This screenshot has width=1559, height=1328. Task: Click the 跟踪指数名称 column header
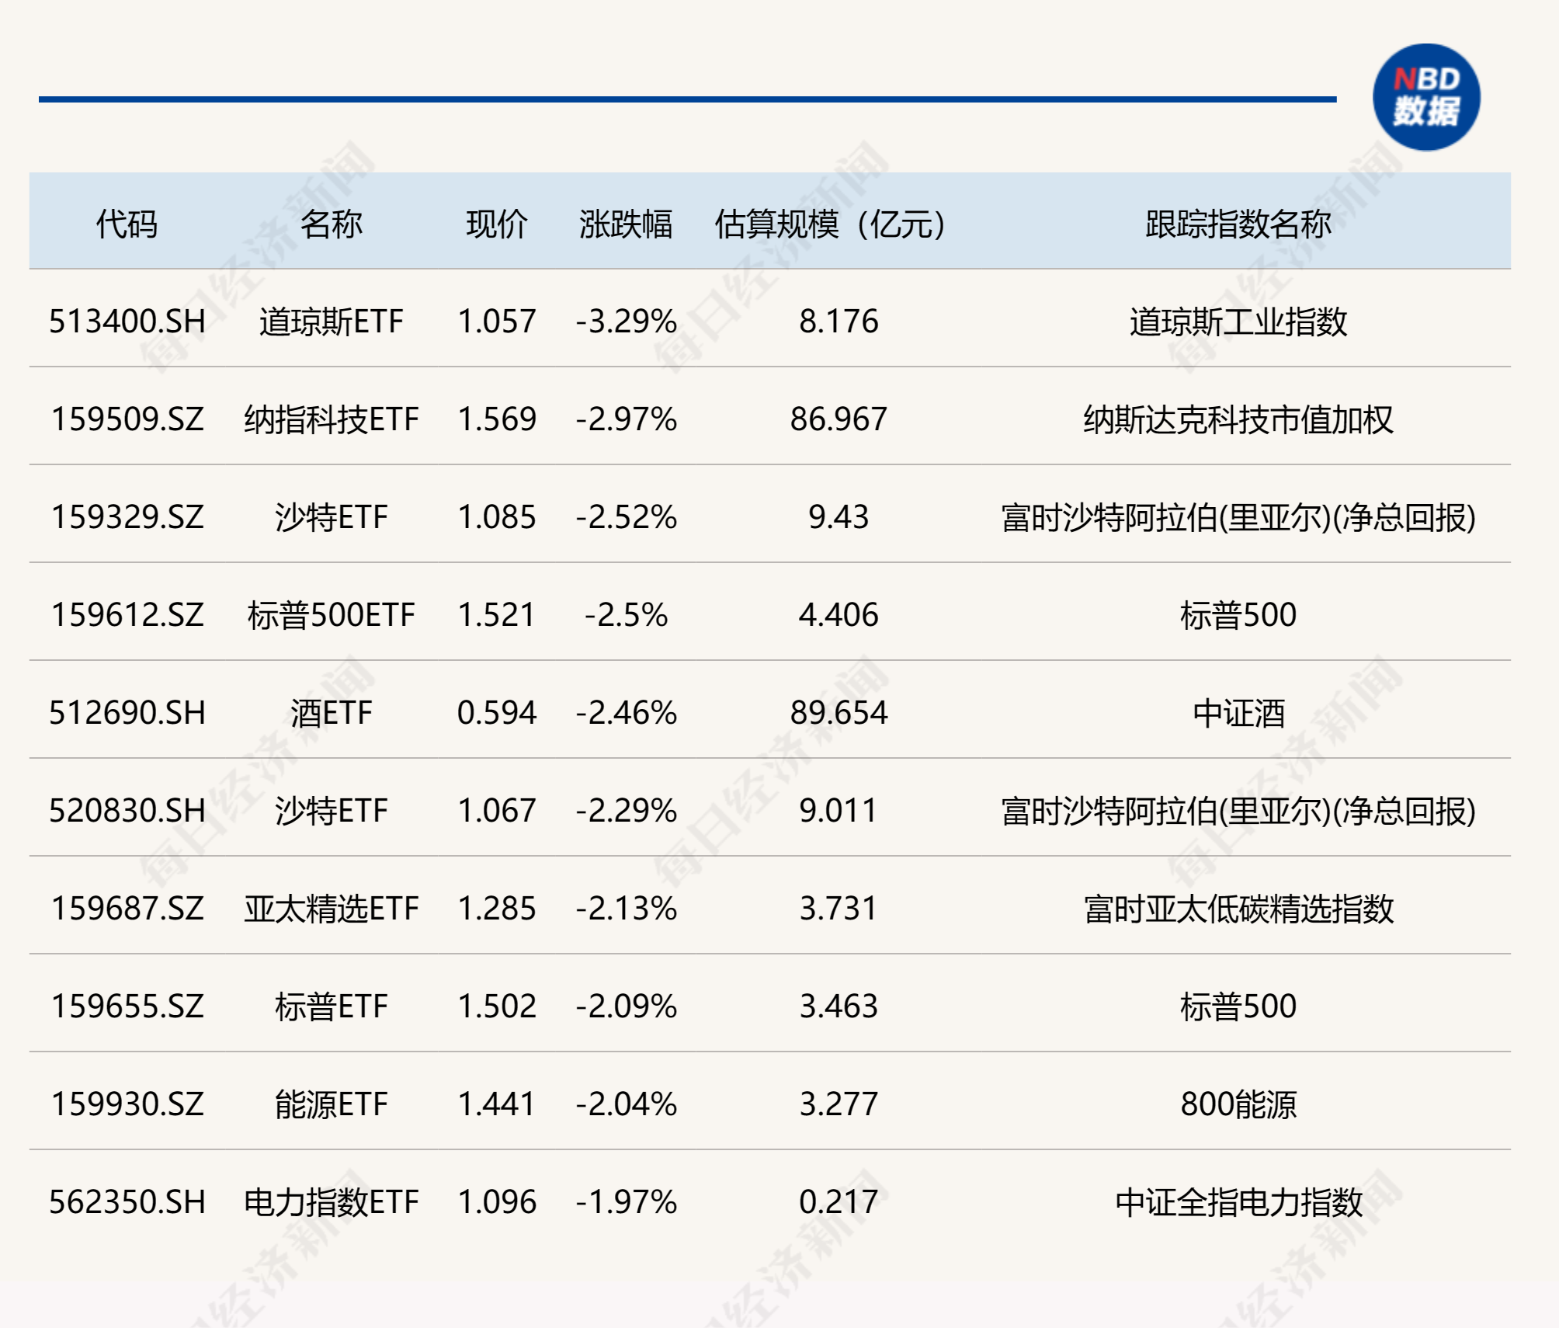pos(1238,224)
